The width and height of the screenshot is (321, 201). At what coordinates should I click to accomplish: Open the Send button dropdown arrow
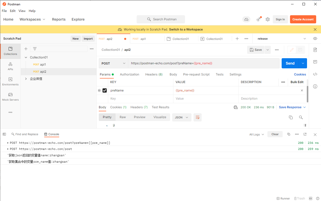pyautogui.click(x=303, y=63)
